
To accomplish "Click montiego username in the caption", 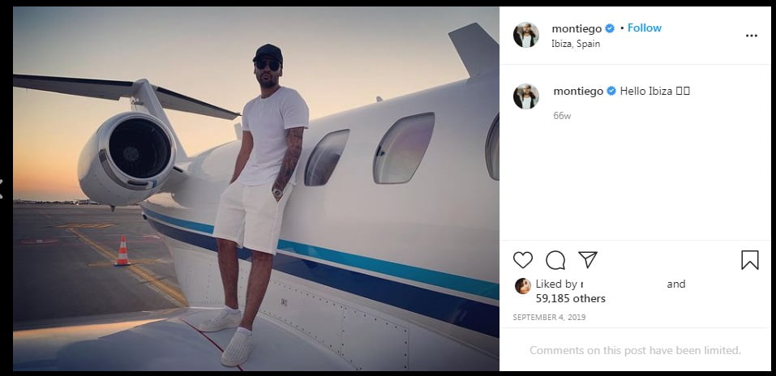I will 577,92.
